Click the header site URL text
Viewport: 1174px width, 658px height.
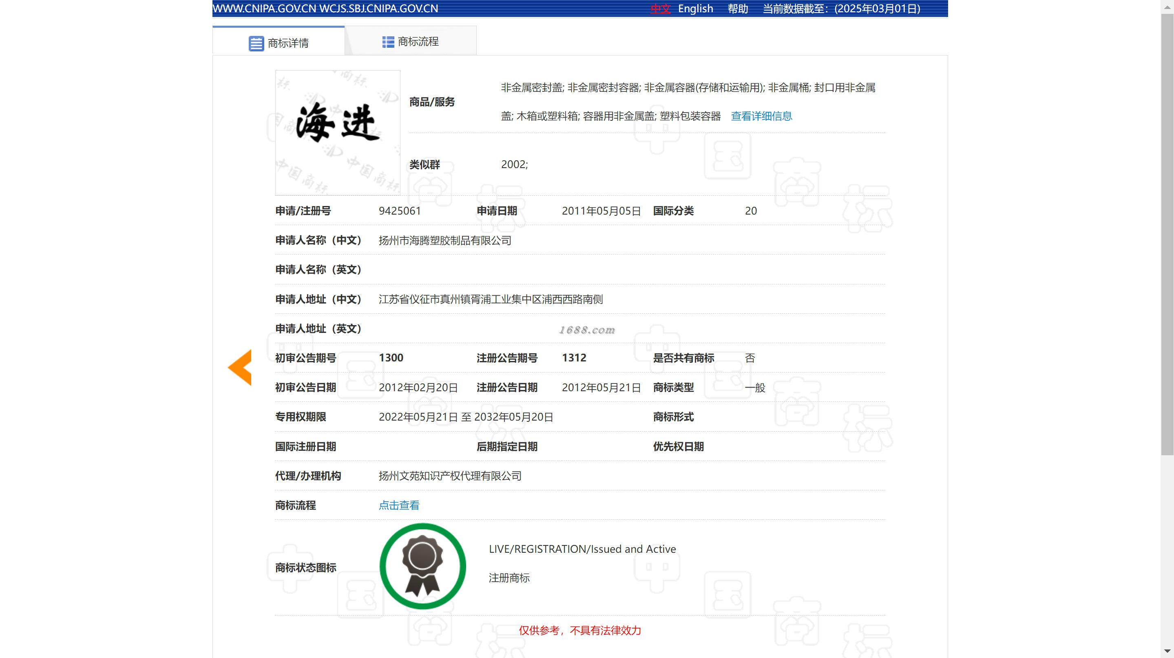pyautogui.click(x=325, y=9)
